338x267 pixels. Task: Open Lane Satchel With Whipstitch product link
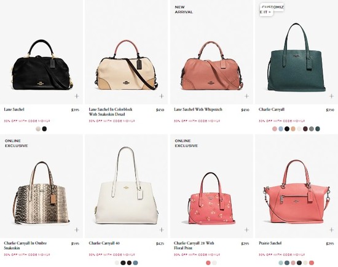(x=198, y=109)
